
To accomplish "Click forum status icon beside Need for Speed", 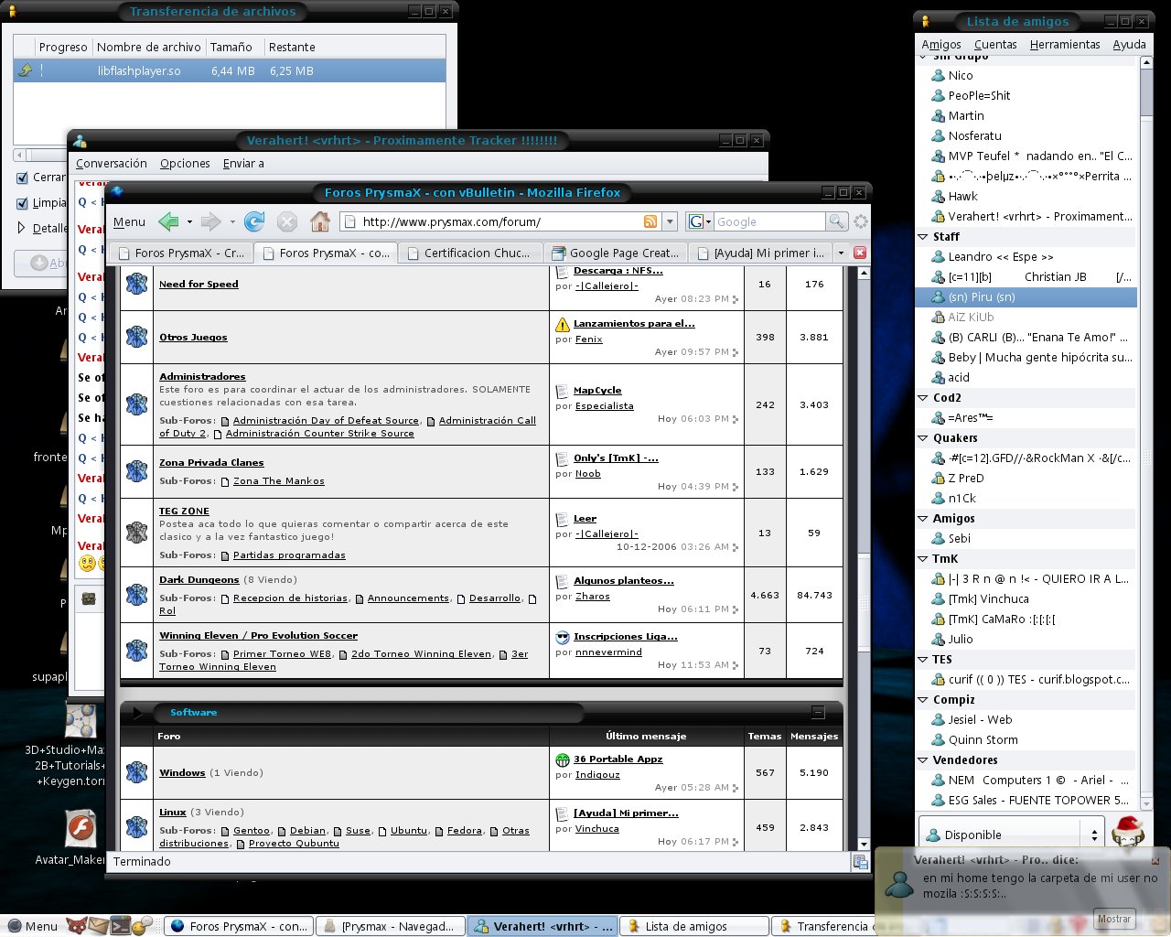I will [136, 284].
